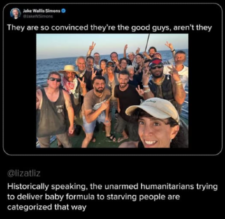Open the group selfie photo in tweet

(112, 90)
